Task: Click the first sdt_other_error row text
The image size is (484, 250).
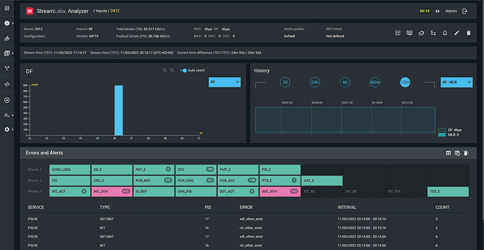Action: 251,219
